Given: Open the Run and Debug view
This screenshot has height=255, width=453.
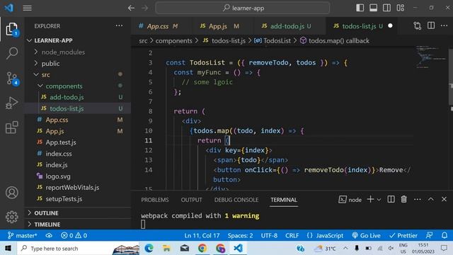Looking at the screenshot, I should [12, 103].
